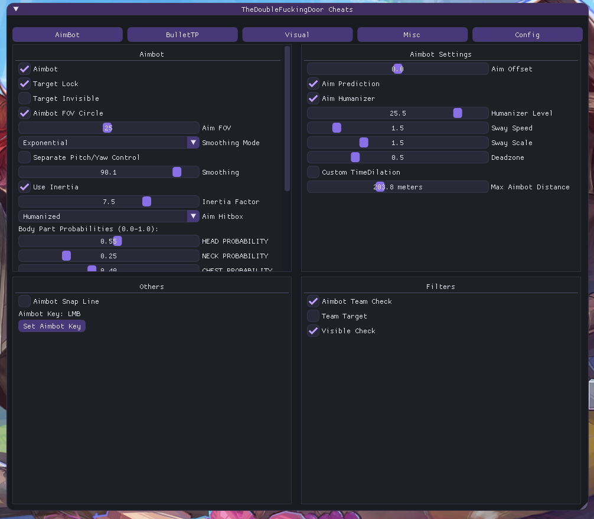Collapse the window using the title bar triangle
This screenshot has height=519, width=594.
16,9
